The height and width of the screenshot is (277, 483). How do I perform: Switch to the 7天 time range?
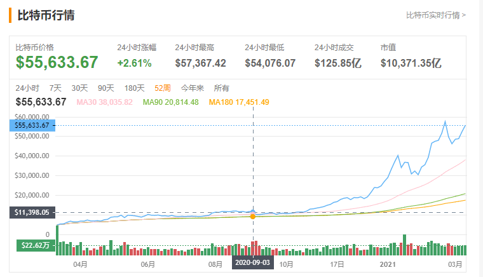click(x=55, y=88)
